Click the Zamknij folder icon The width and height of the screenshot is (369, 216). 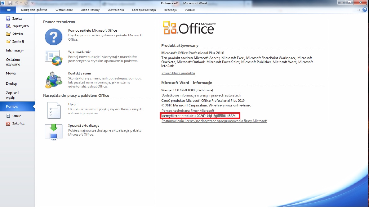(8, 41)
